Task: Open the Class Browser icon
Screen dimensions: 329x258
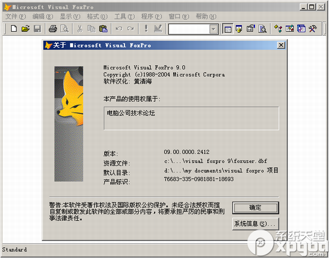Action: point(278,28)
